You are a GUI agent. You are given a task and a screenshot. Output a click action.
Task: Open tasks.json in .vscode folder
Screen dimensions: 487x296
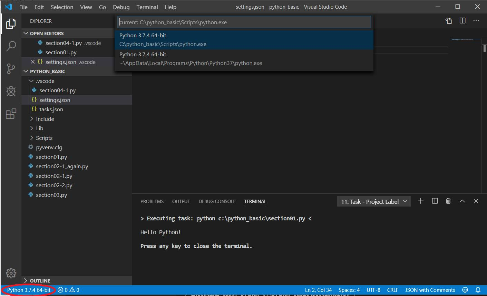[51, 109]
